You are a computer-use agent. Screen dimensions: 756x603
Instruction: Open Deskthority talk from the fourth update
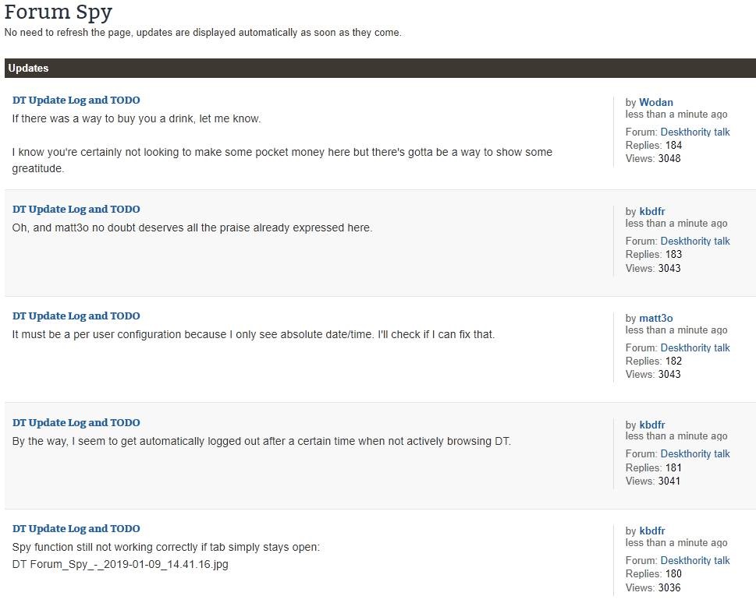click(694, 453)
